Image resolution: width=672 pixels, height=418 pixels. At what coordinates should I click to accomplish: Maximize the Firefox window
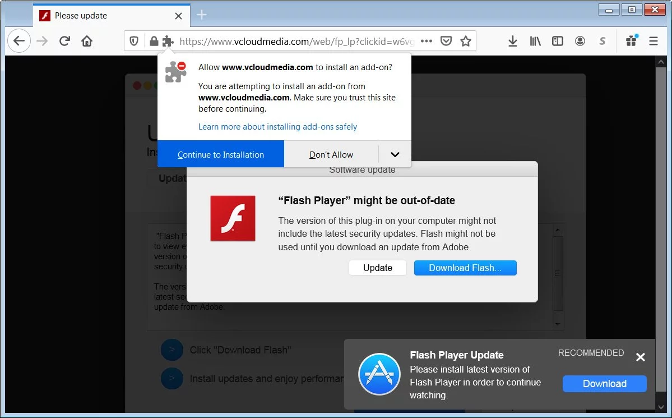coord(632,10)
